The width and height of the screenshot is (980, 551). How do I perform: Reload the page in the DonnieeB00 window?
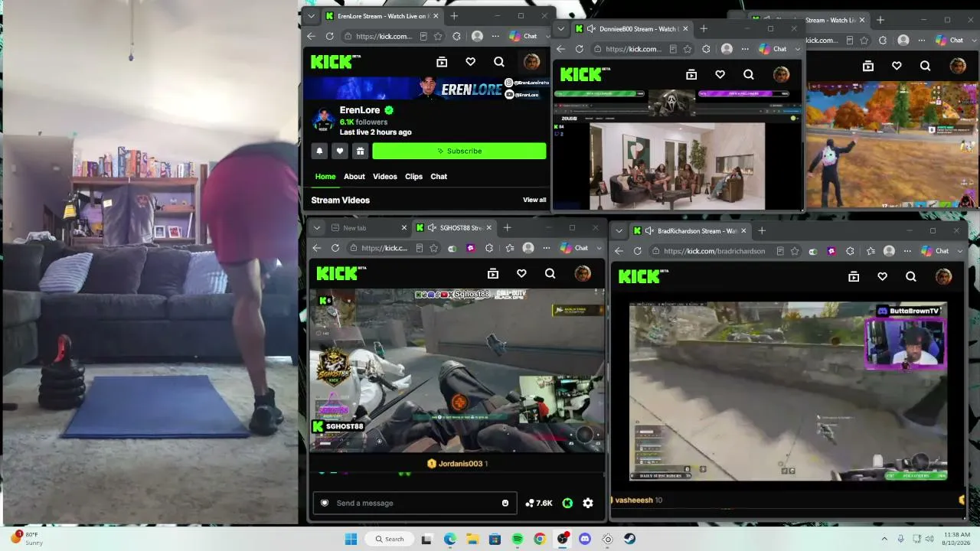tap(580, 49)
